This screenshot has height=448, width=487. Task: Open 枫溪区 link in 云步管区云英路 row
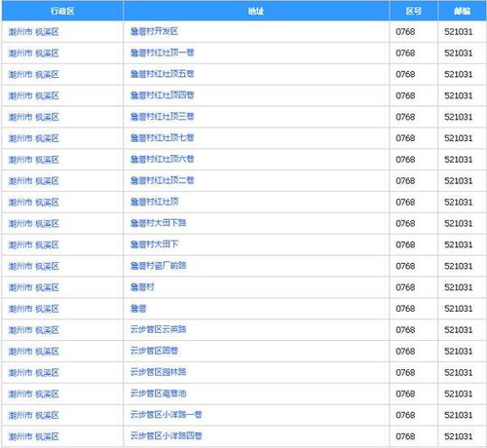pos(47,330)
